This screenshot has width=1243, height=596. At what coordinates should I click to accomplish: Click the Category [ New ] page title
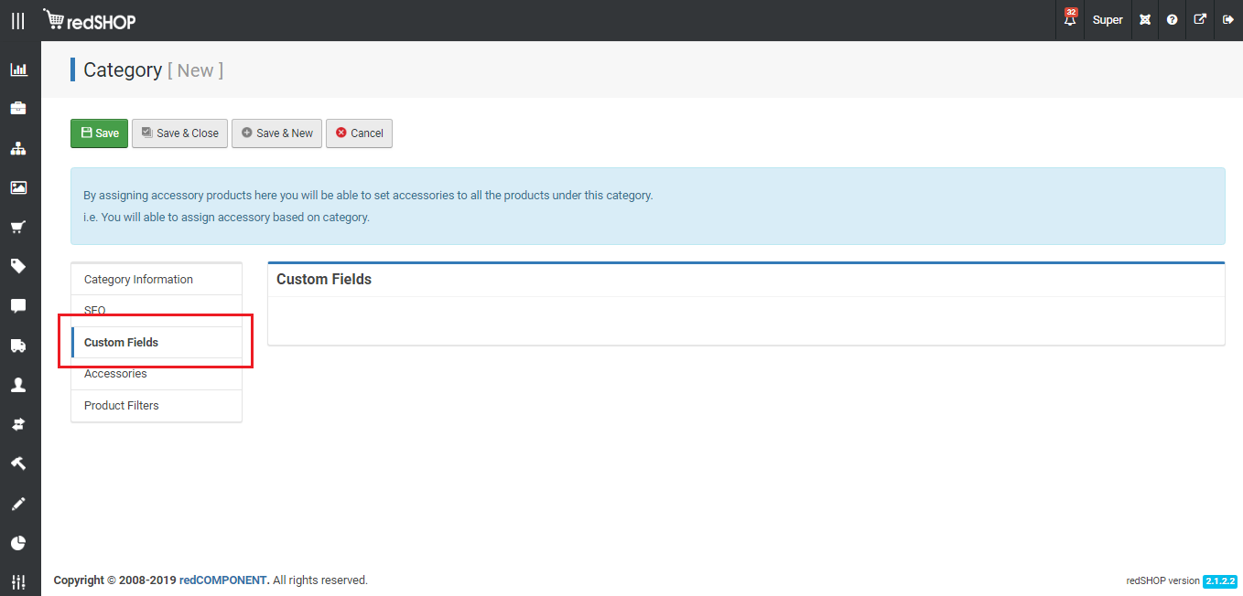153,70
